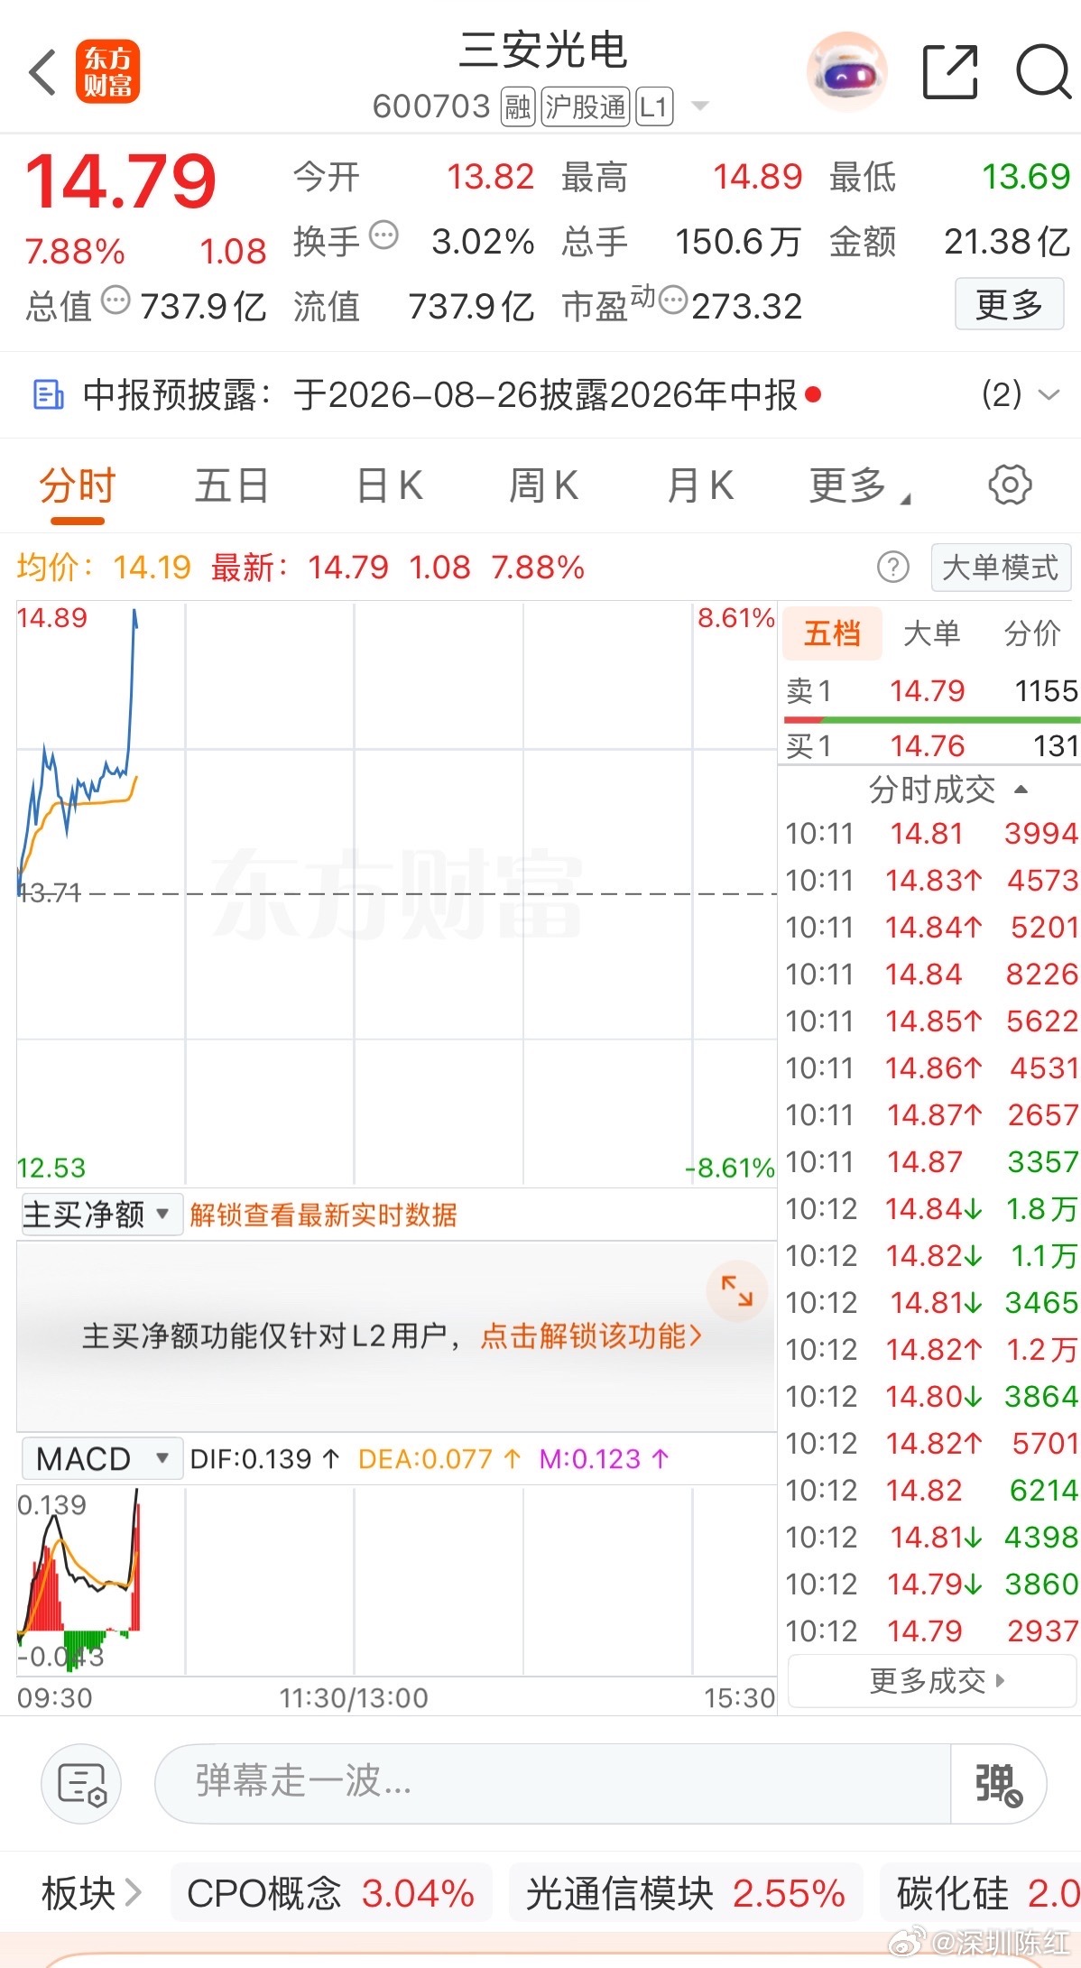Tap the back arrow icon

42,72
